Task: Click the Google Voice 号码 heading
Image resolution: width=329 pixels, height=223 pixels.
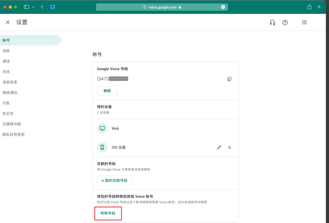Action: click(113, 69)
